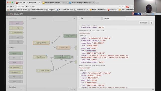
Task: Select the tcp output node in the palette
Action: click(16, 77)
